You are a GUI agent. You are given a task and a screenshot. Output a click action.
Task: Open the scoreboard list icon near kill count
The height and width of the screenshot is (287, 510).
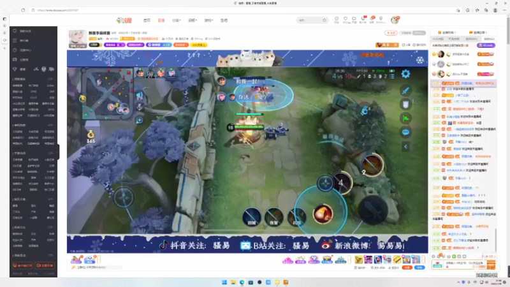tap(392, 76)
